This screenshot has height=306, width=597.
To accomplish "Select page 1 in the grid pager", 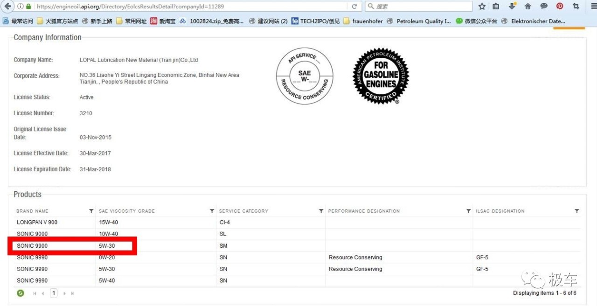I will (54, 293).
